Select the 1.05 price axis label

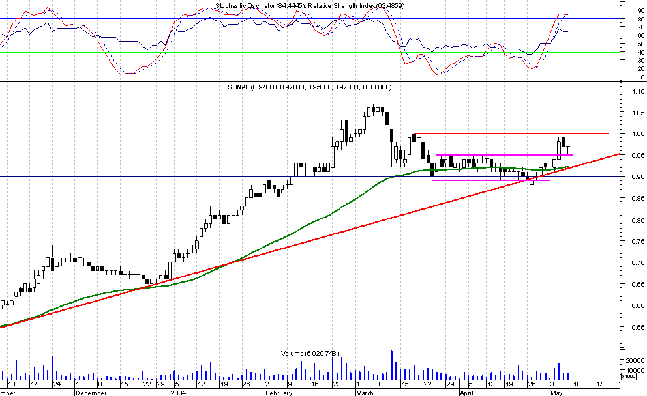point(638,113)
